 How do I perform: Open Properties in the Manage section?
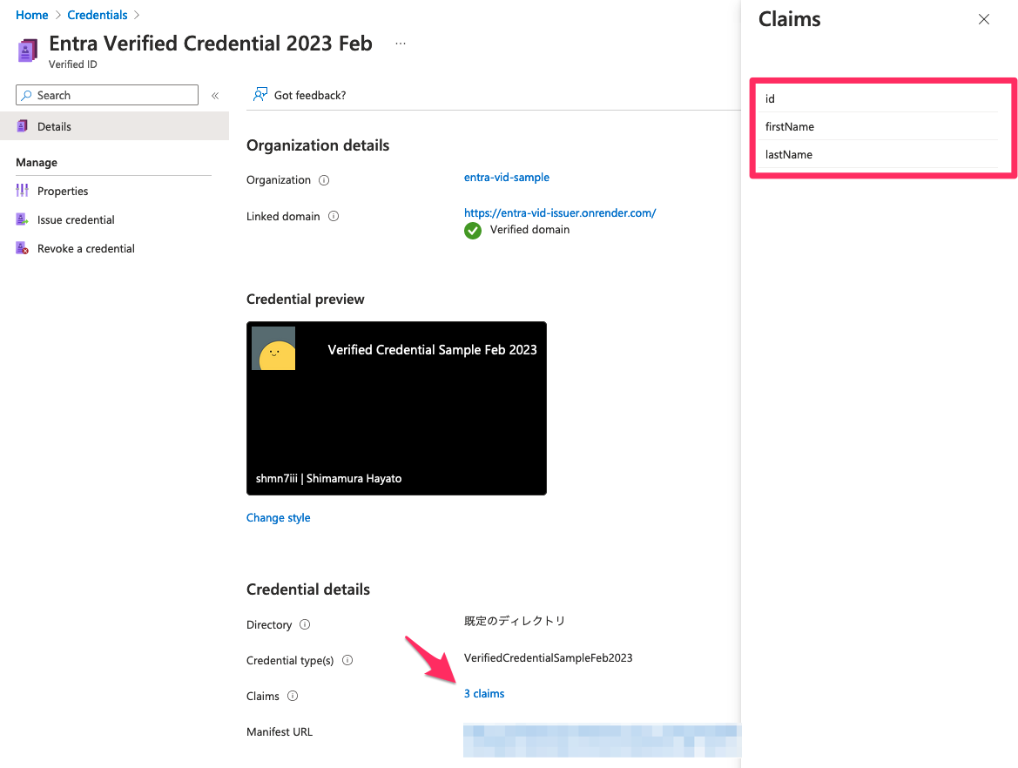(63, 192)
